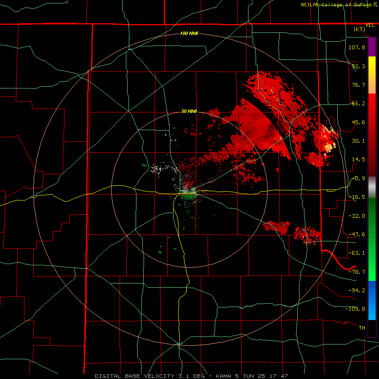Click the -0.9 legend value

click(x=358, y=179)
